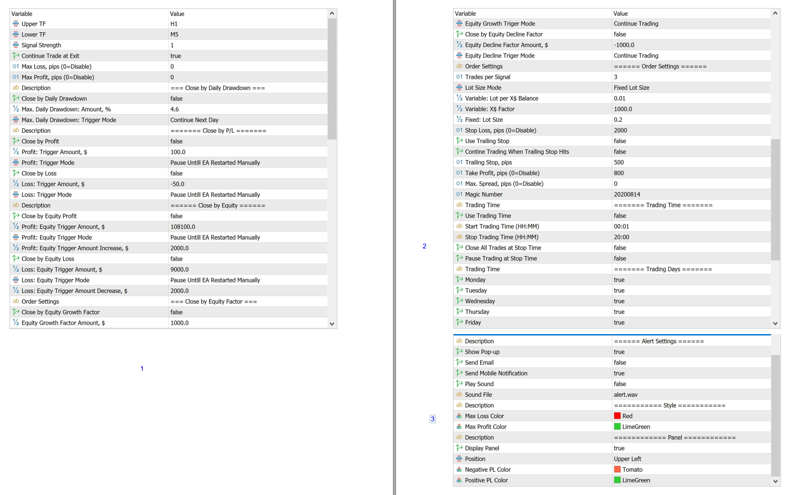Toggle the Use Trailing Stop false value
Viewport: 789px width, 495px height.
(620, 141)
